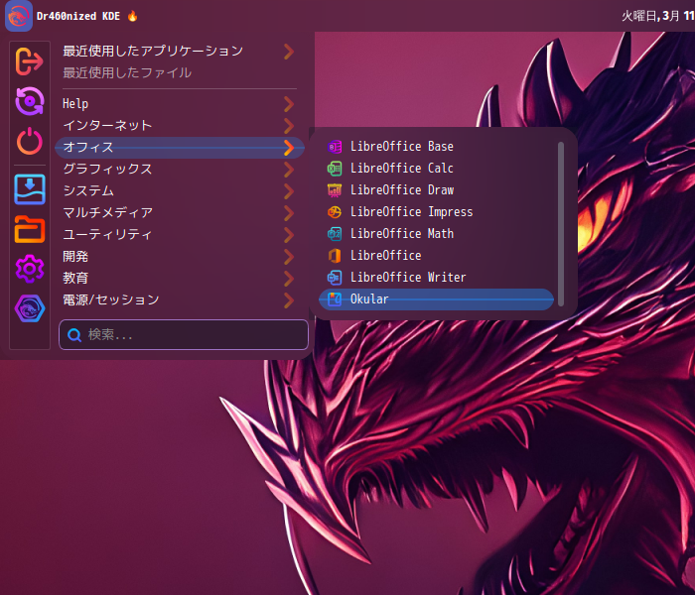695x595 pixels.
Task: Expand the ユーティリティ submenu chevron
Action: click(x=289, y=235)
